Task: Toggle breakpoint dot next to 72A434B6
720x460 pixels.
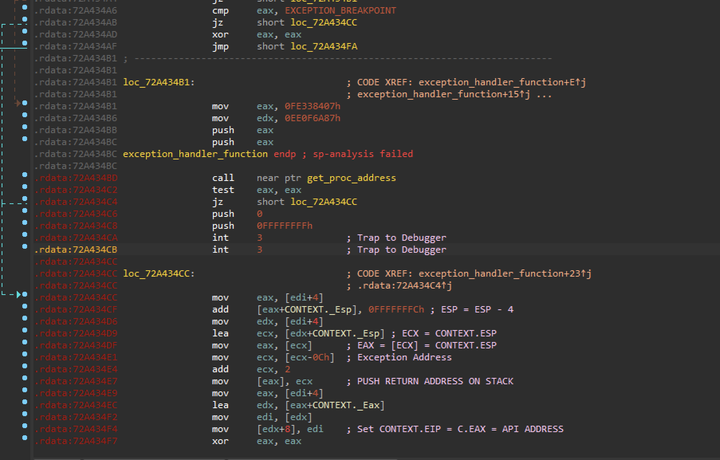Action: pyautogui.click(x=25, y=115)
